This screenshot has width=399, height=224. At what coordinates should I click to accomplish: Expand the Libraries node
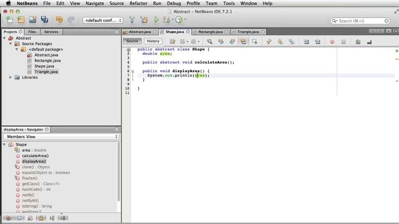11,77
